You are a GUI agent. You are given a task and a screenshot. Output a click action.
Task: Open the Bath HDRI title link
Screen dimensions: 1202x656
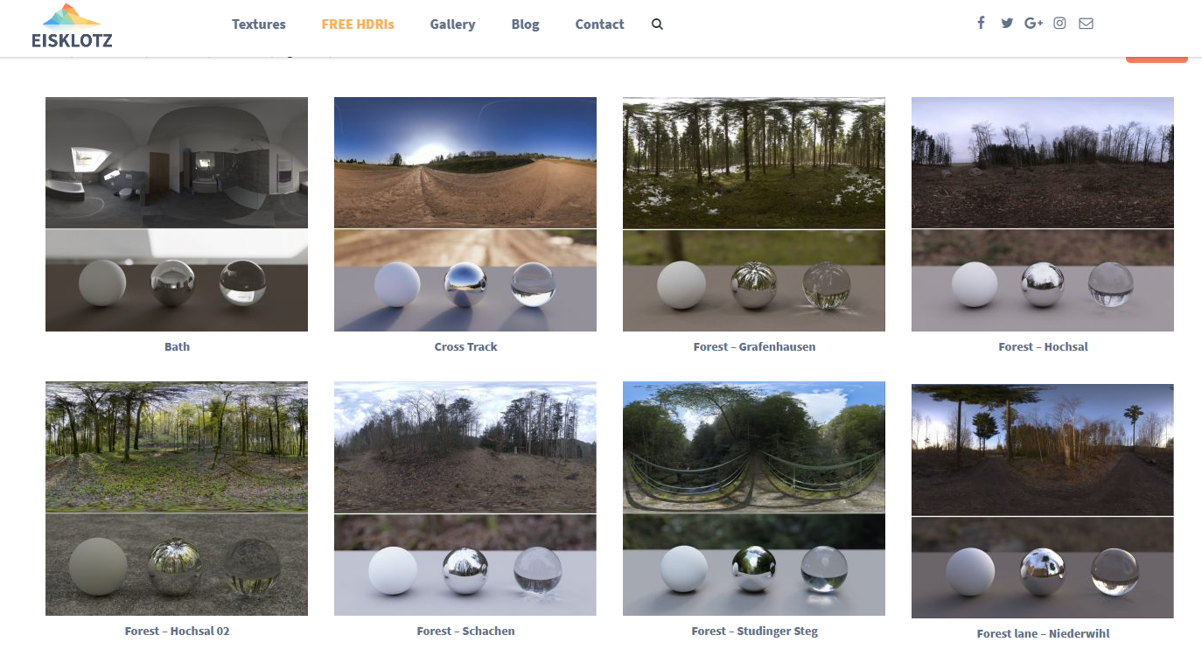[177, 347]
